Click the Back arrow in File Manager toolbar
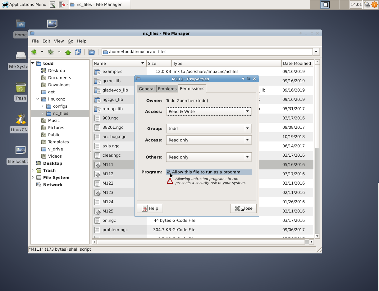Image resolution: width=379 pixels, height=291 pixels. (x=34, y=52)
